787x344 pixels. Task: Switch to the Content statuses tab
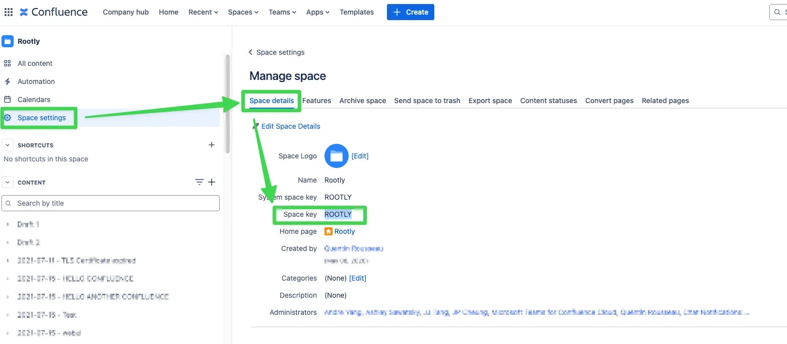549,101
